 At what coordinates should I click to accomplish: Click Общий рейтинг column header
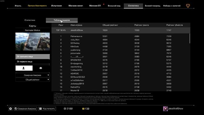[x=110, y=25]
